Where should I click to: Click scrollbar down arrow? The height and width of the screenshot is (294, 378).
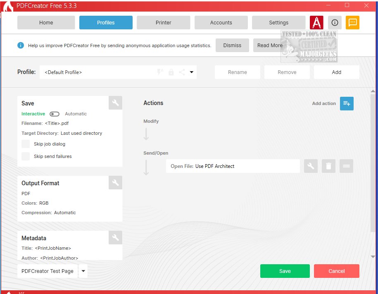373,257
